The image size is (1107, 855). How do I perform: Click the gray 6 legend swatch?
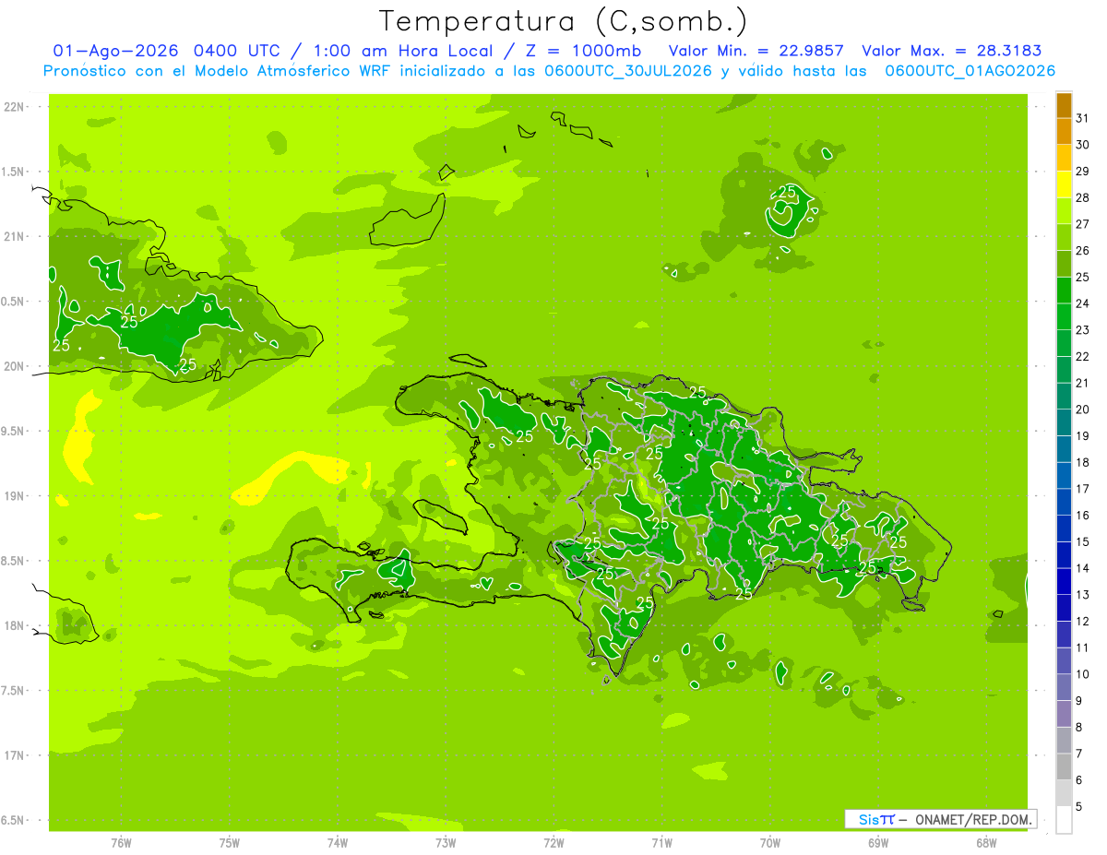click(1064, 767)
